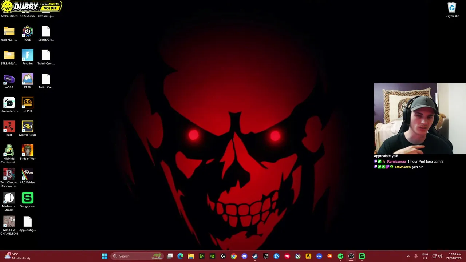This screenshot has width=466, height=262.
Task: Select the HidHide Configuration shortcut
Action: point(9,154)
